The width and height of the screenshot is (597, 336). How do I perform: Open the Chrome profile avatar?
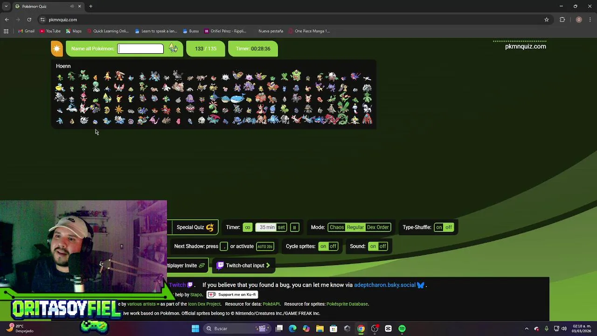[x=579, y=20]
